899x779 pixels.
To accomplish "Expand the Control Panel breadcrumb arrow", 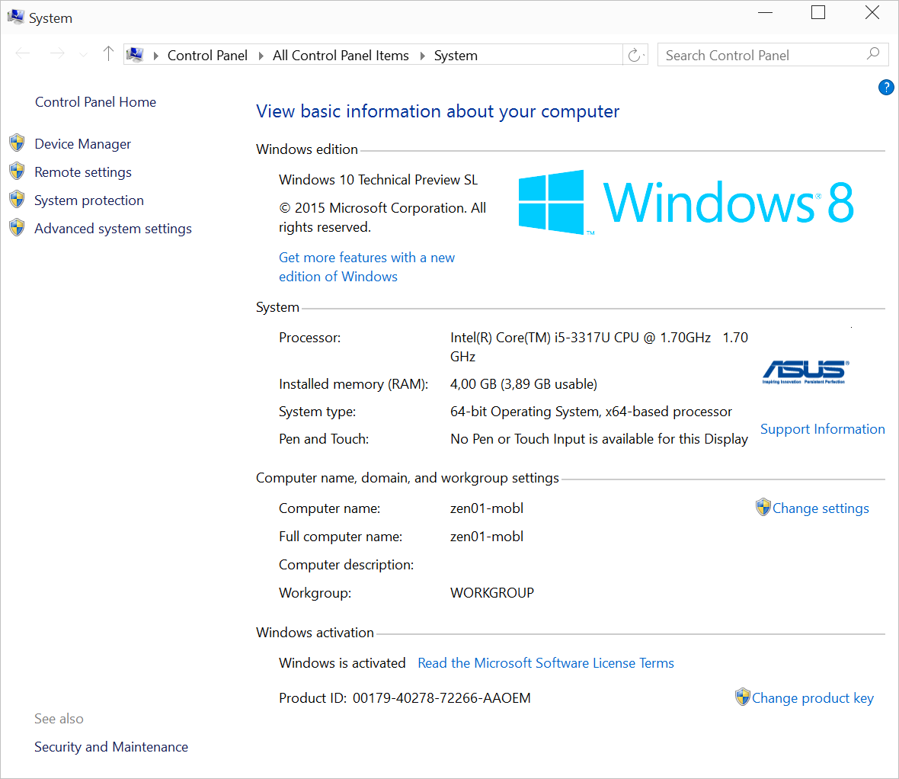I will 259,55.
